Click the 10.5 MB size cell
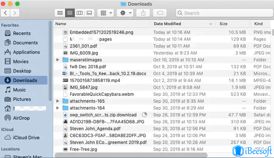This screenshot has width=274, height=158. [x=237, y=32]
